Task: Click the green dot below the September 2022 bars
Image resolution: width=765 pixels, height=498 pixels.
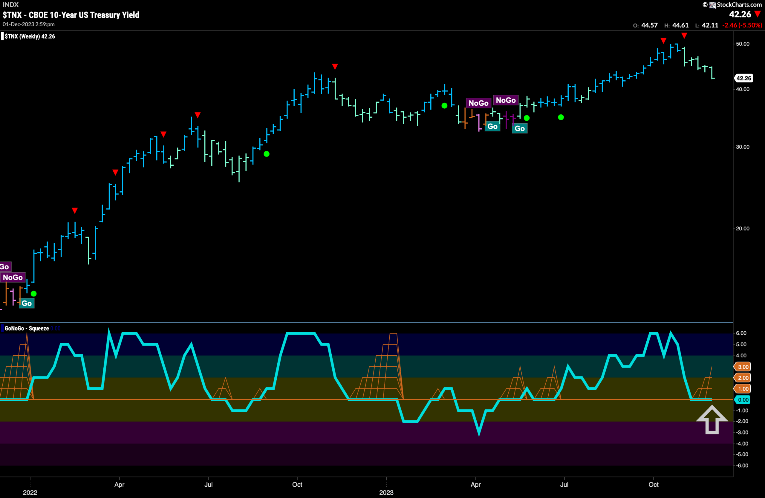Action: click(267, 154)
